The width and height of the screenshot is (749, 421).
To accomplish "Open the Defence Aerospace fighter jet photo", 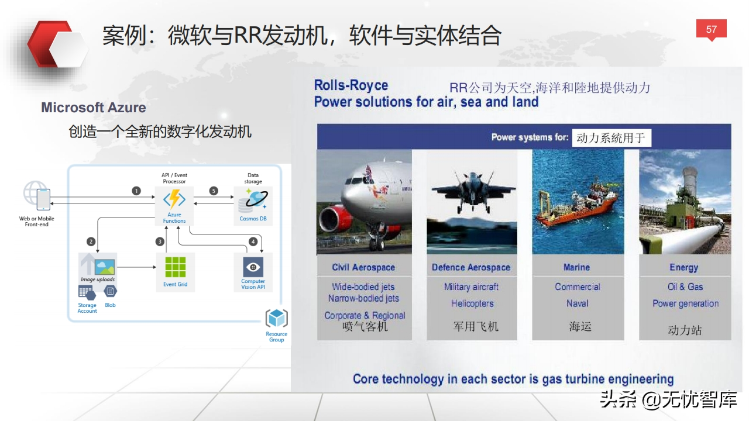I will (472, 202).
